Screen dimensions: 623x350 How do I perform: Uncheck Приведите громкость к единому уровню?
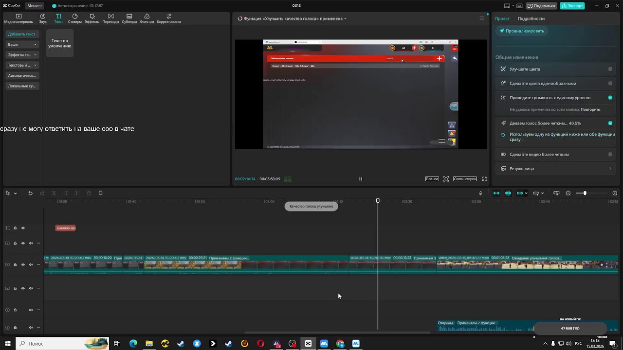pyautogui.click(x=610, y=98)
